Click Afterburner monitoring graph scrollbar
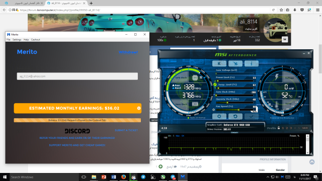This screenshot has width=322, height=181. (307, 144)
